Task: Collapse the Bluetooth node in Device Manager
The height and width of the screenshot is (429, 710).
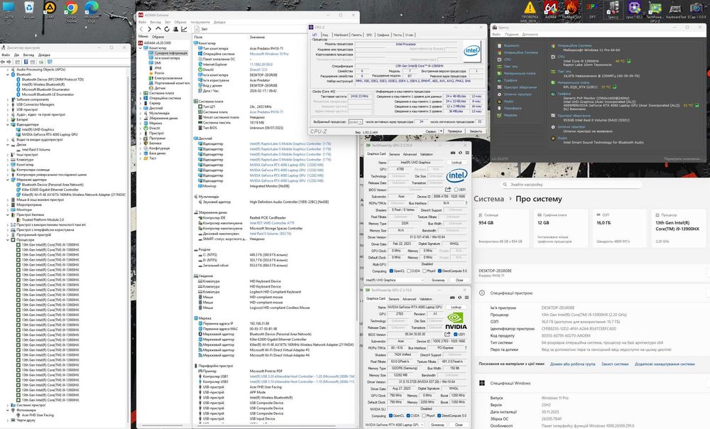Action: pos(8,75)
